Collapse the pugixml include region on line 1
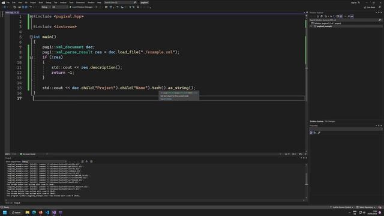 (31, 16)
